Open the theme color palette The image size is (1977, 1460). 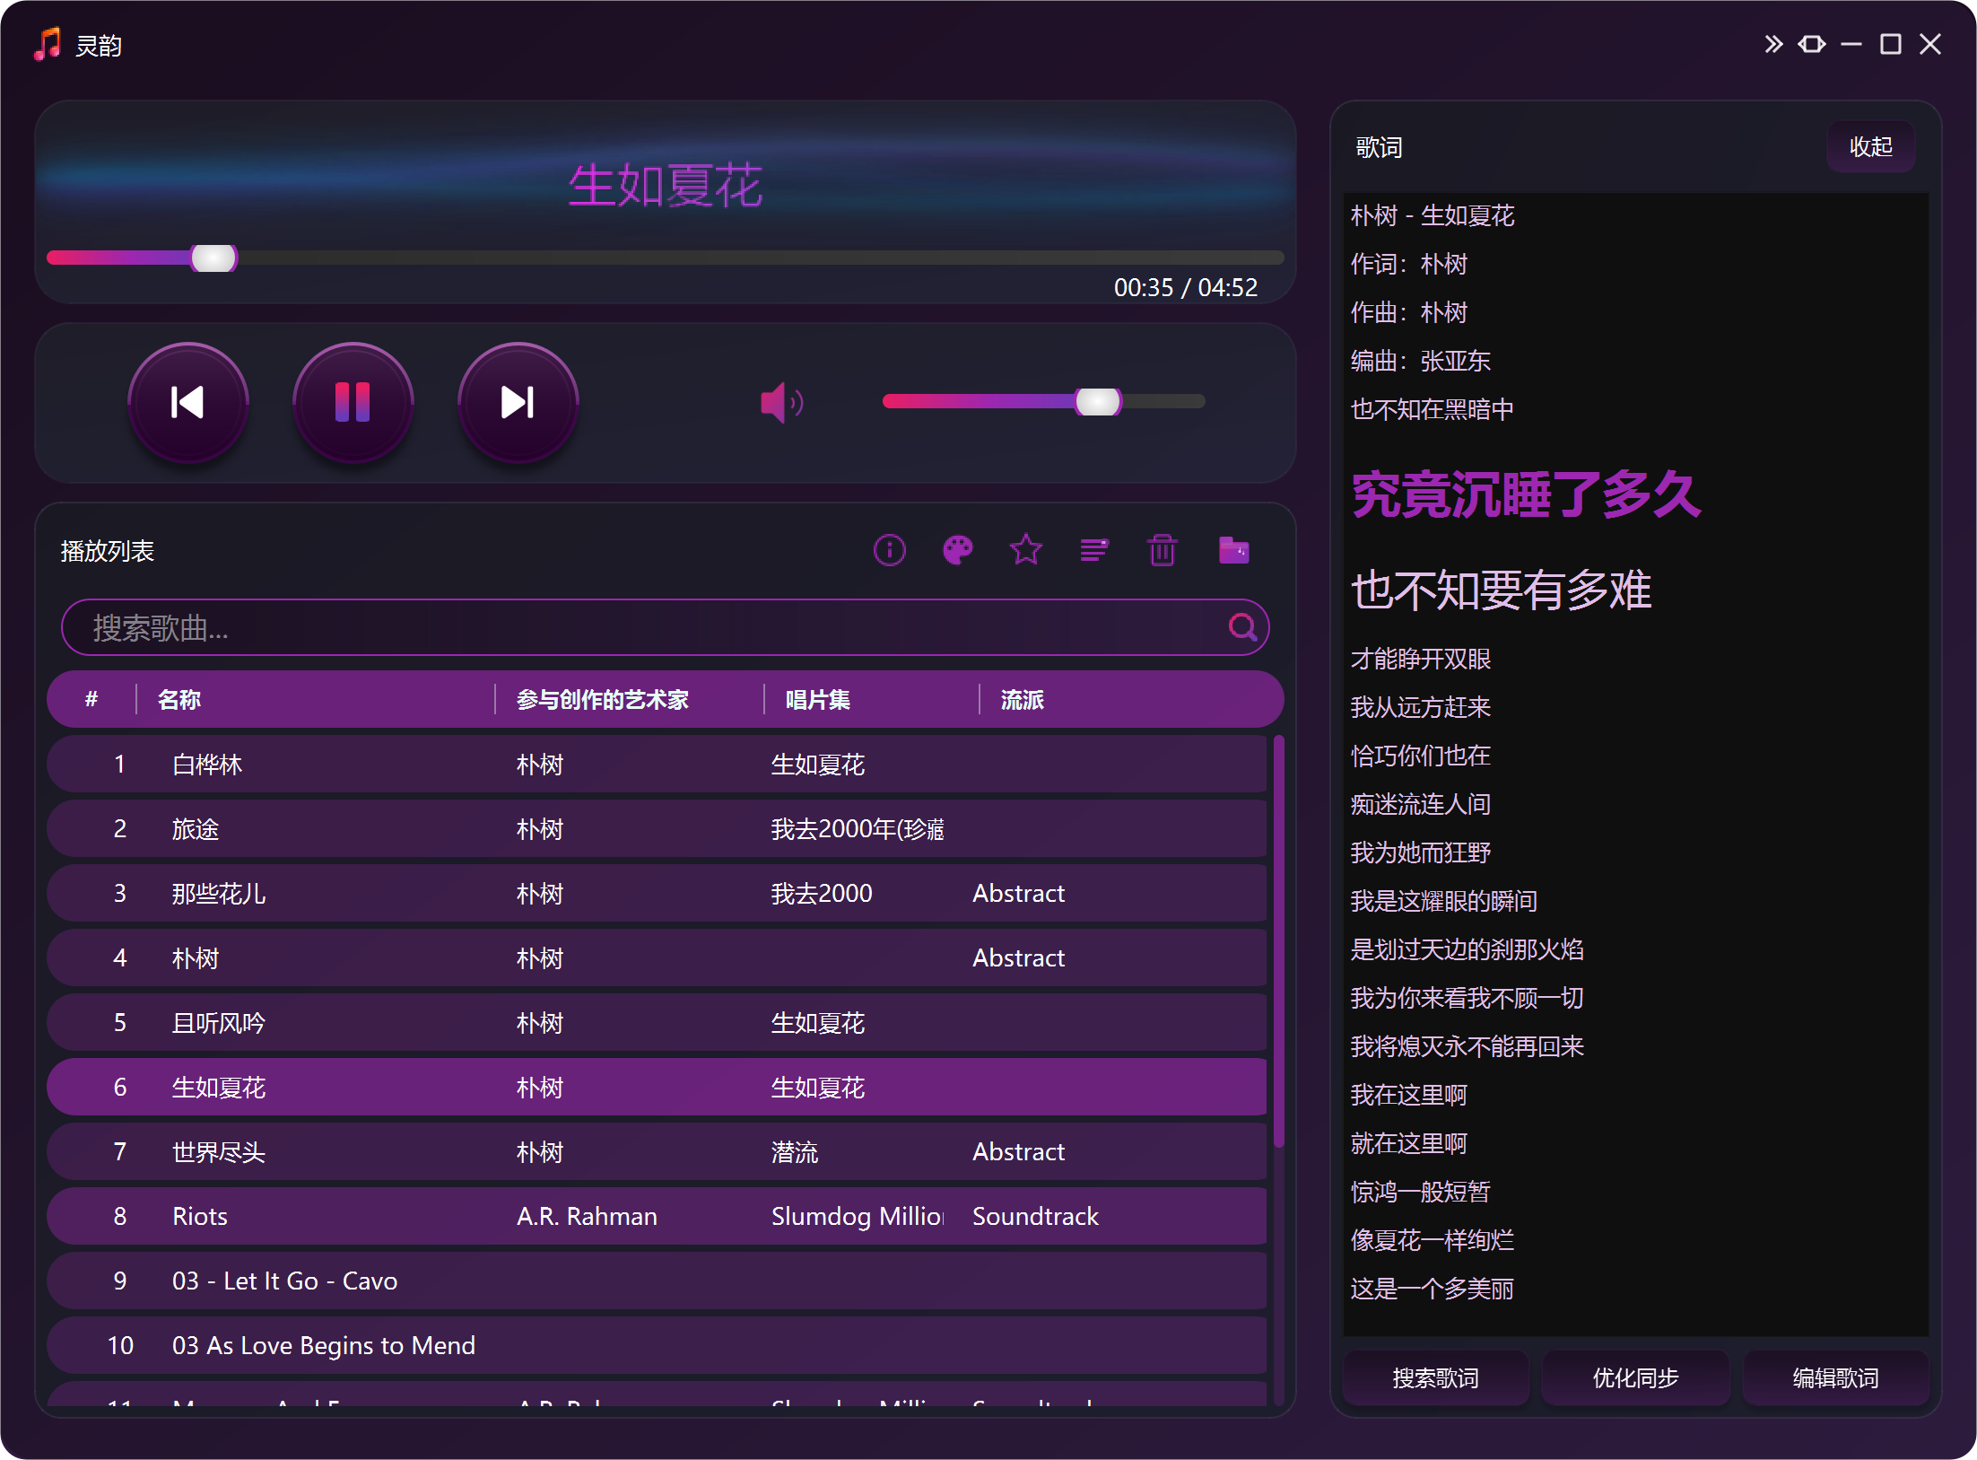(x=958, y=550)
